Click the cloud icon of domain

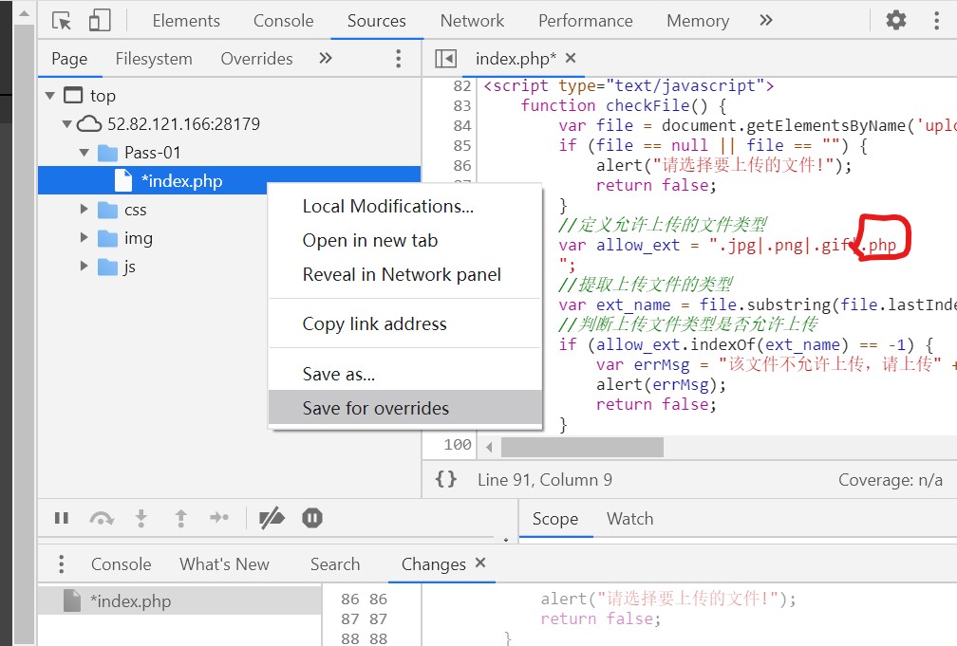(89, 124)
